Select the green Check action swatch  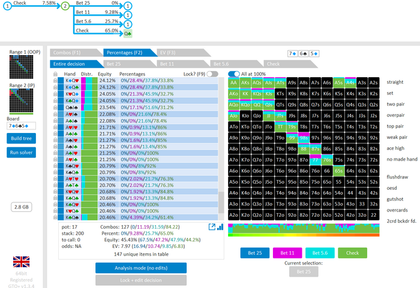pos(353,253)
